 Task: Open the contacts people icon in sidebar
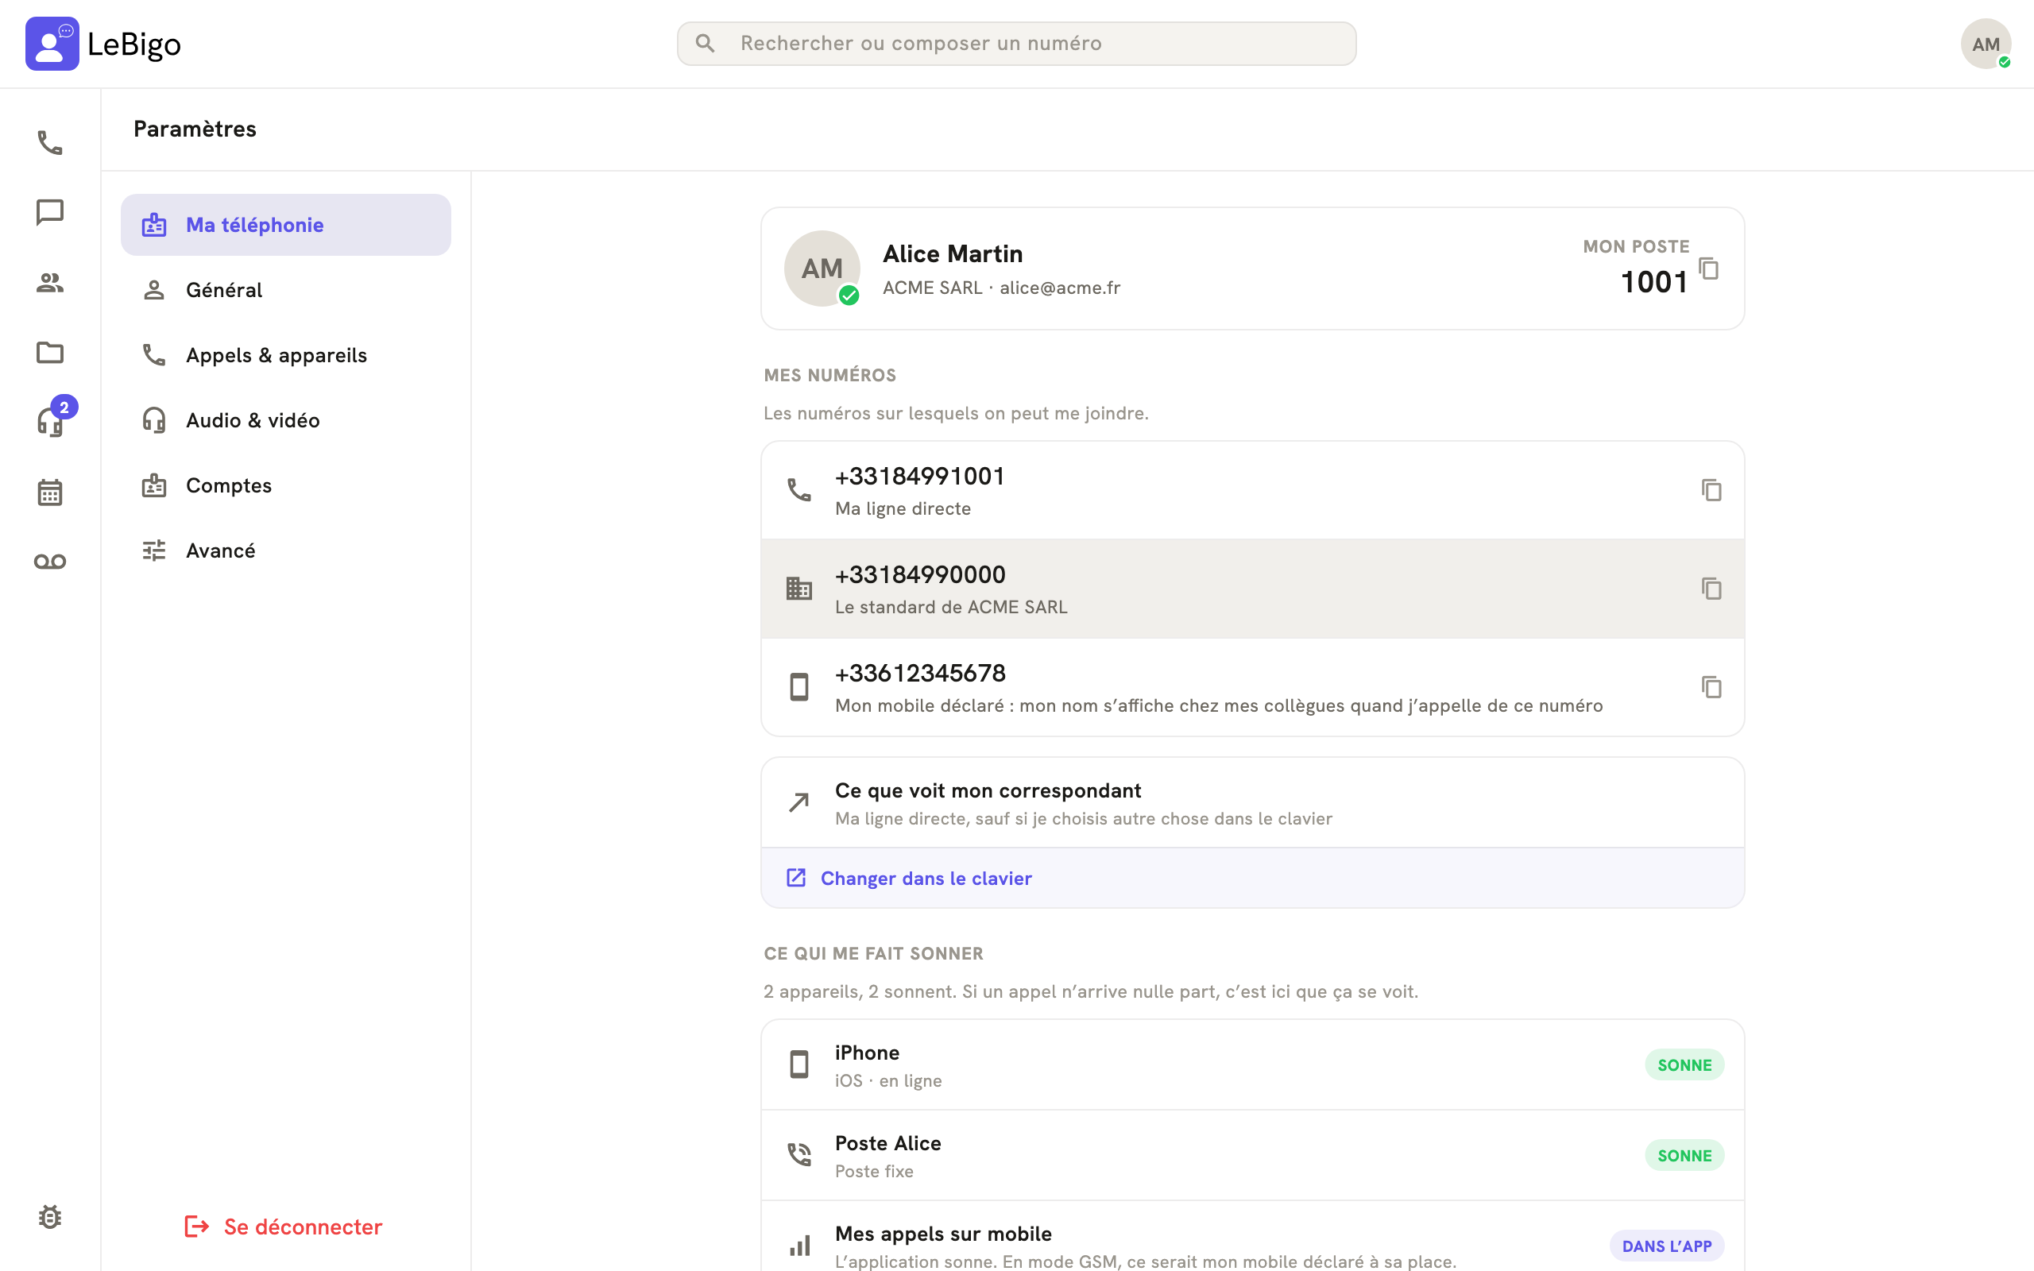[x=49, y=283]
